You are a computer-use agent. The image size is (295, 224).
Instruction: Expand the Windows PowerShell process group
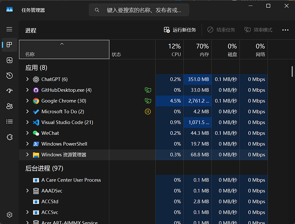click(x=27, y=144)
